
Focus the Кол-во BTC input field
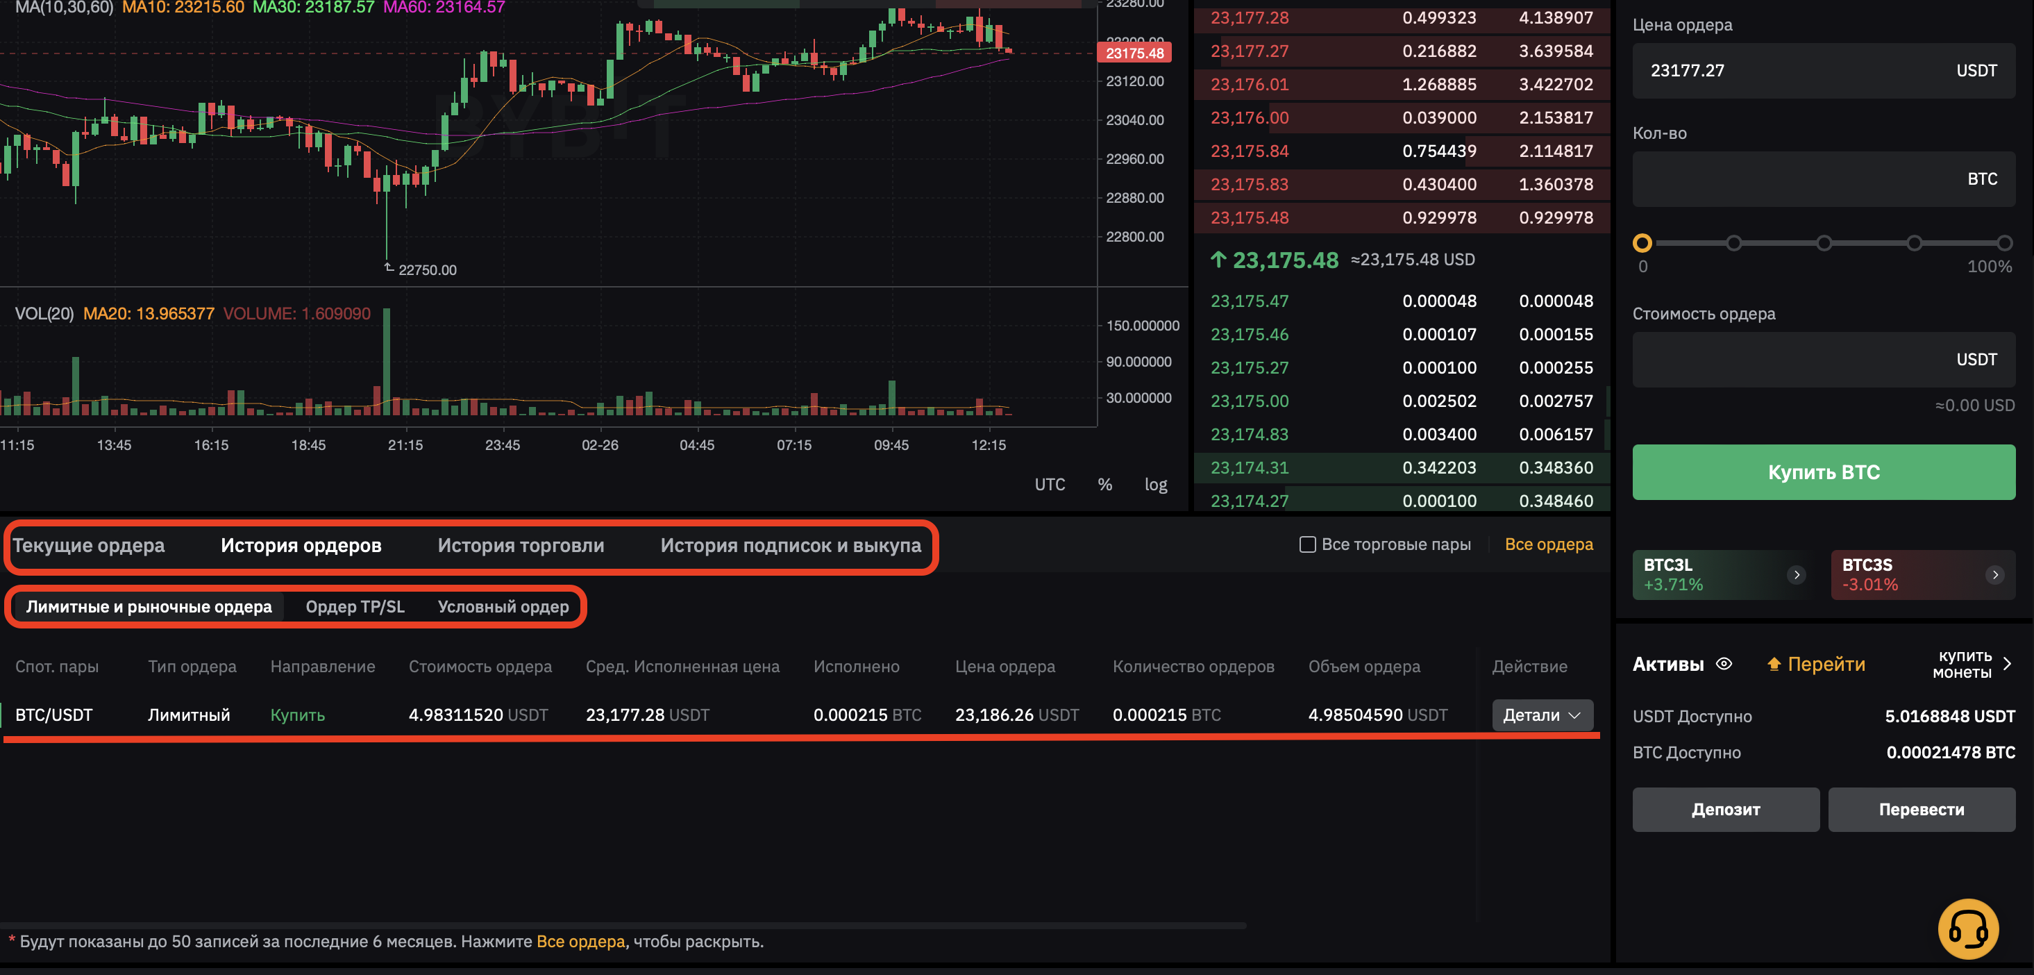click(1823, 179)
